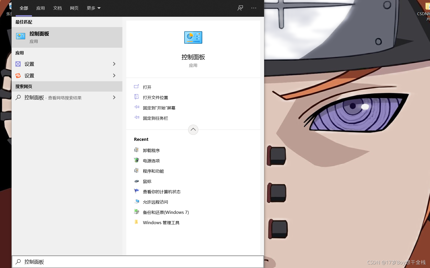Screen dimensions: 430x268
Task: Click the 打开 action icon
Action: 137,87
